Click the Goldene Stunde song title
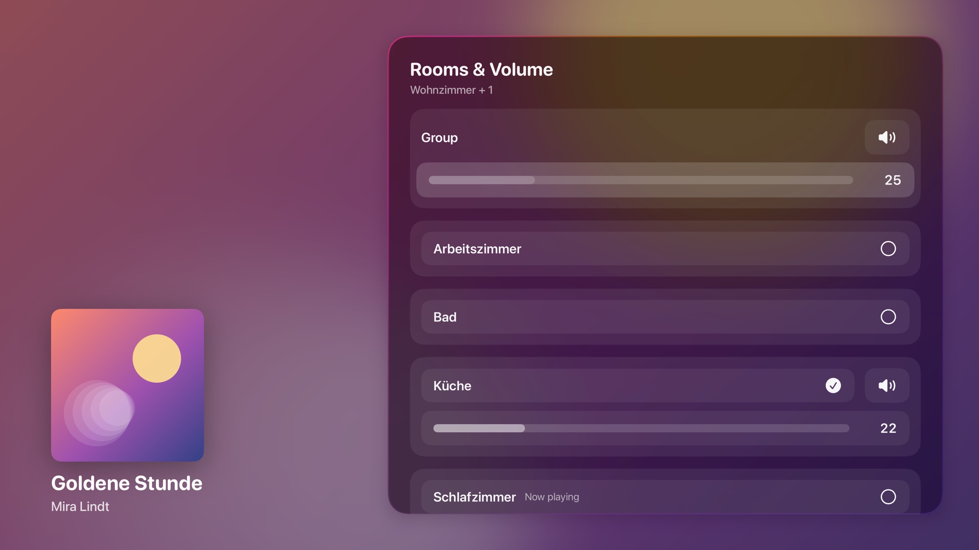Viewport: 979px width, 550px height. click(126, 483)
